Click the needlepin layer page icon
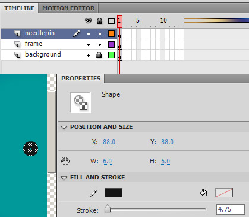Image resolution: width=249 pixels, height=217 pixels. 17,33
